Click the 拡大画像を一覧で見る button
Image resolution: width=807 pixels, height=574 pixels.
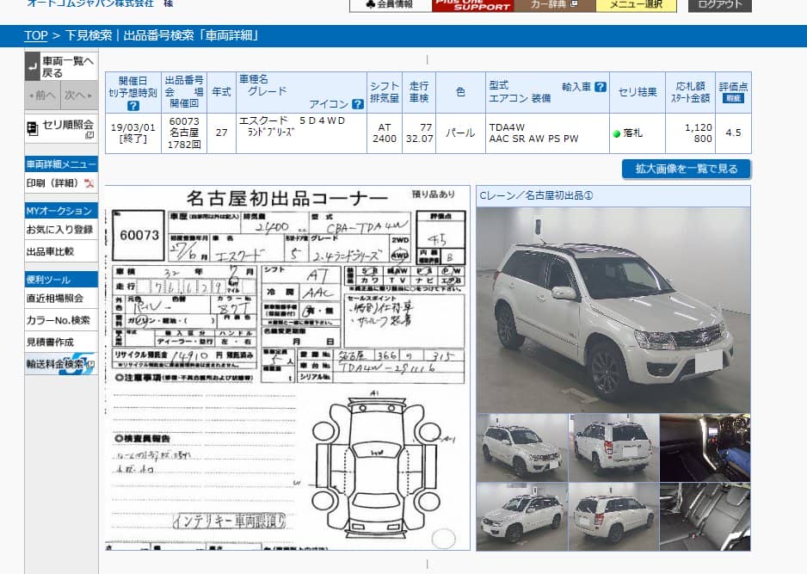pos(686,169)
